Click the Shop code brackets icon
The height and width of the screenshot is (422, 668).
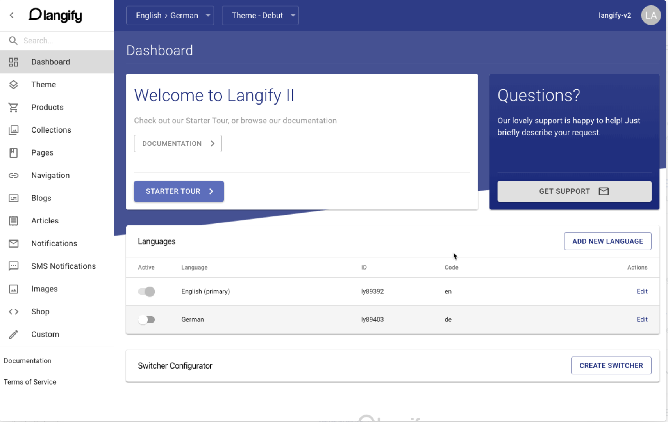pyautogui.click(x=14, y=312)
